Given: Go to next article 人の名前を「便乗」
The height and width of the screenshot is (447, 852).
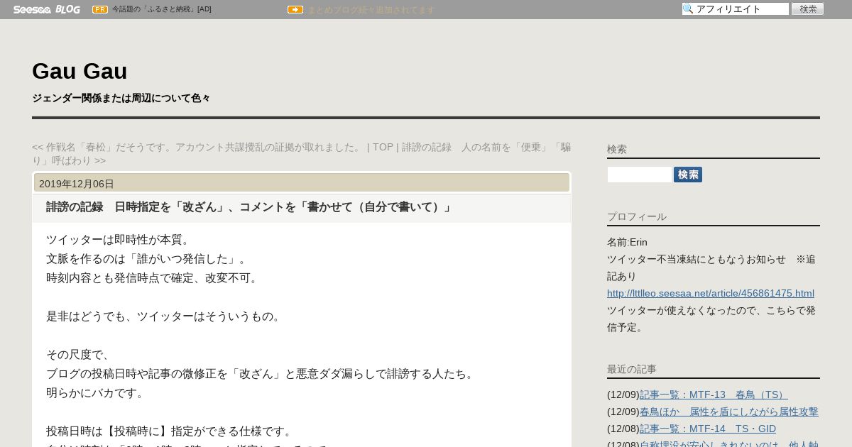Looking at the screenshot, I should [x=301, y=153].
